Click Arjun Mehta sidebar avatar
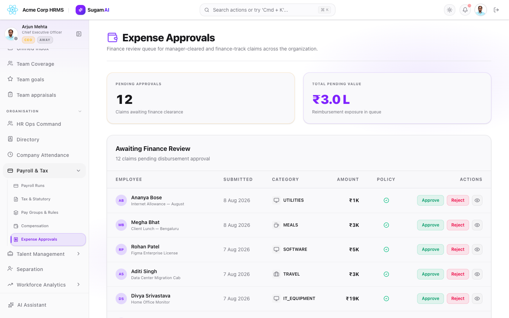The height and width of the screenshot is (318, 509). (11, 34)
